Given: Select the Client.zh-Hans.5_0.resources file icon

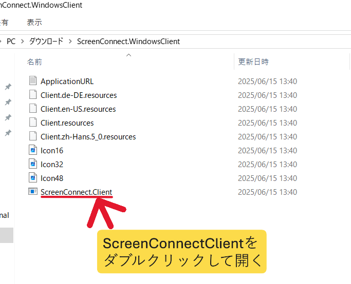Looking at the screenshot, I should [x=33, y=136].
